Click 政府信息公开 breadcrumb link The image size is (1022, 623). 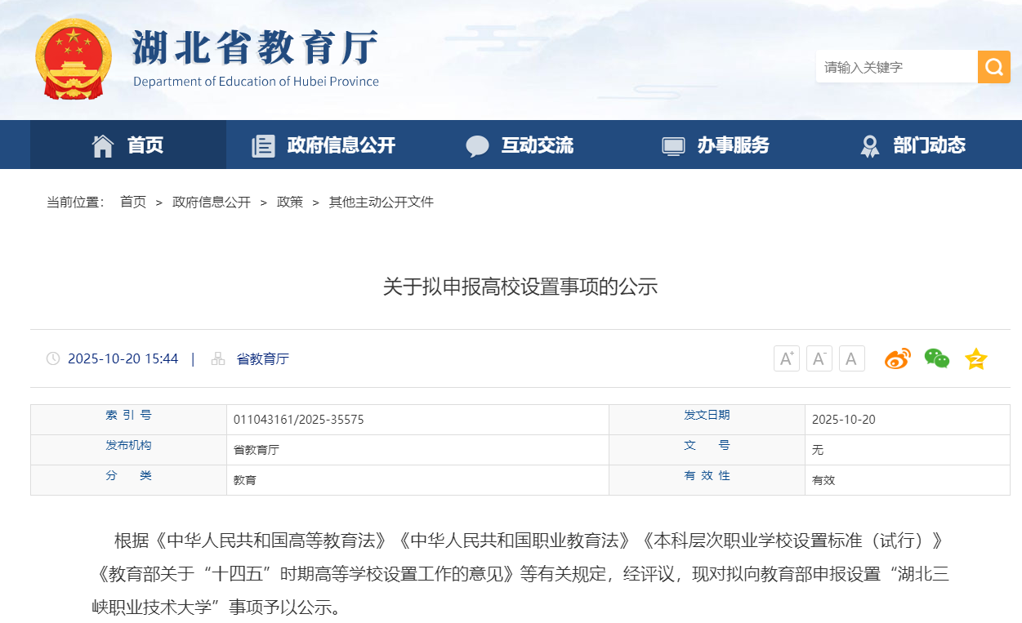tap(212, 202)
